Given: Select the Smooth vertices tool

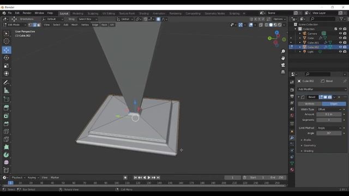Looking at the screenshot, I should pyautogui.click(x=7, y=162).
